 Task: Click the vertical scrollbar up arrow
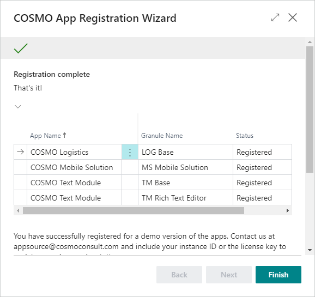[310, 42]
